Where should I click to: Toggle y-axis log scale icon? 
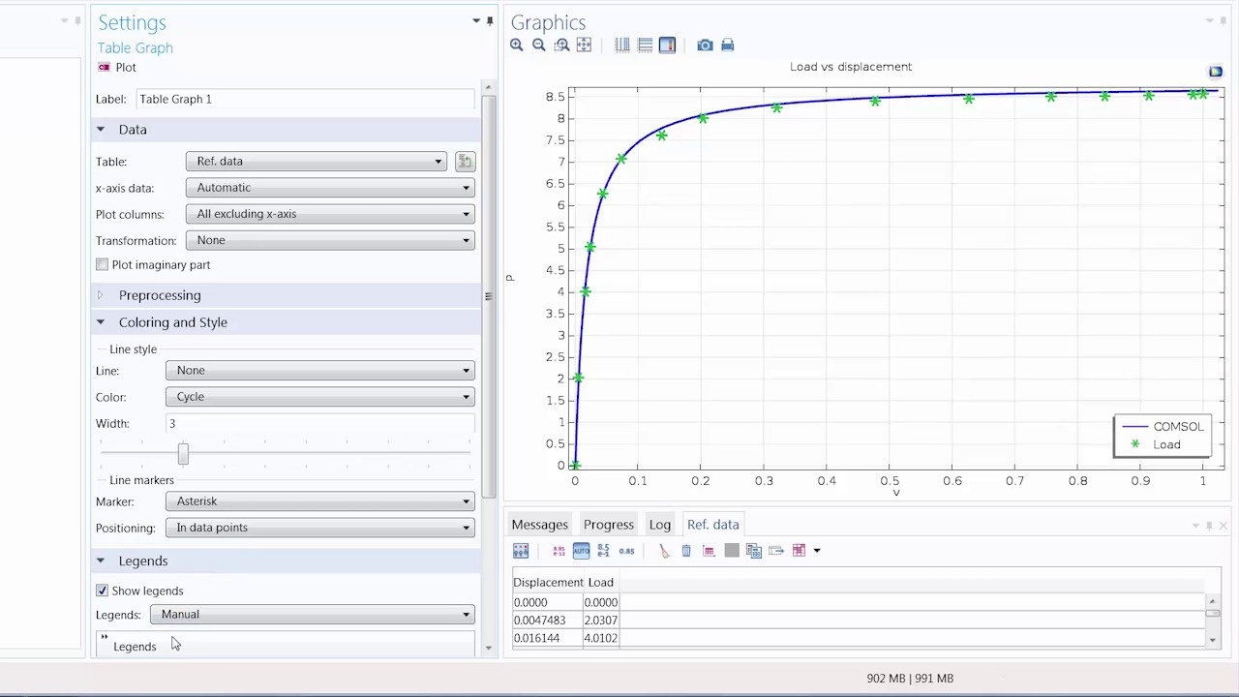pos(645,45)
